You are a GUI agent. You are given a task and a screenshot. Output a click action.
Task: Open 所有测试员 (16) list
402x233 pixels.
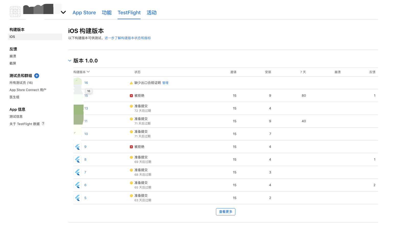tap(21, 83)
